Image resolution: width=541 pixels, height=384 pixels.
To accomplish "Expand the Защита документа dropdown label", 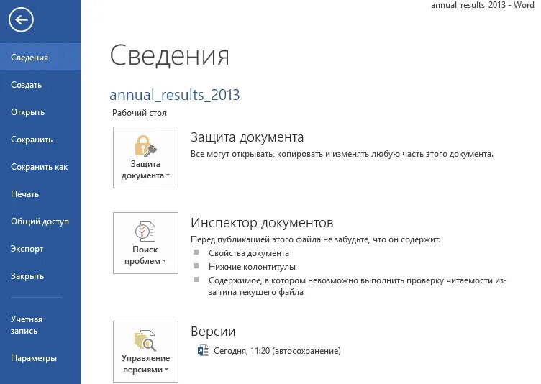I will [x=145, y=170].
